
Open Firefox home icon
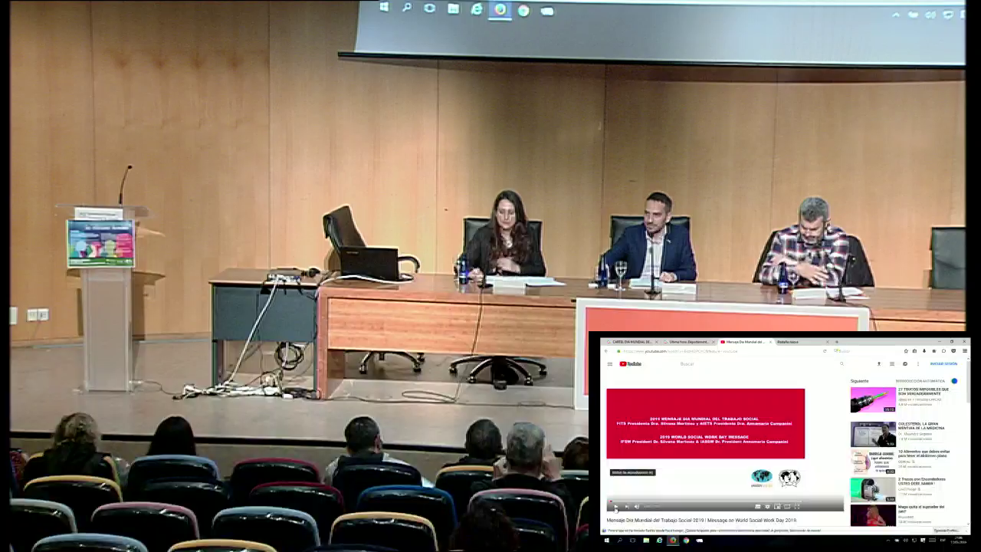tap(934, 351)
